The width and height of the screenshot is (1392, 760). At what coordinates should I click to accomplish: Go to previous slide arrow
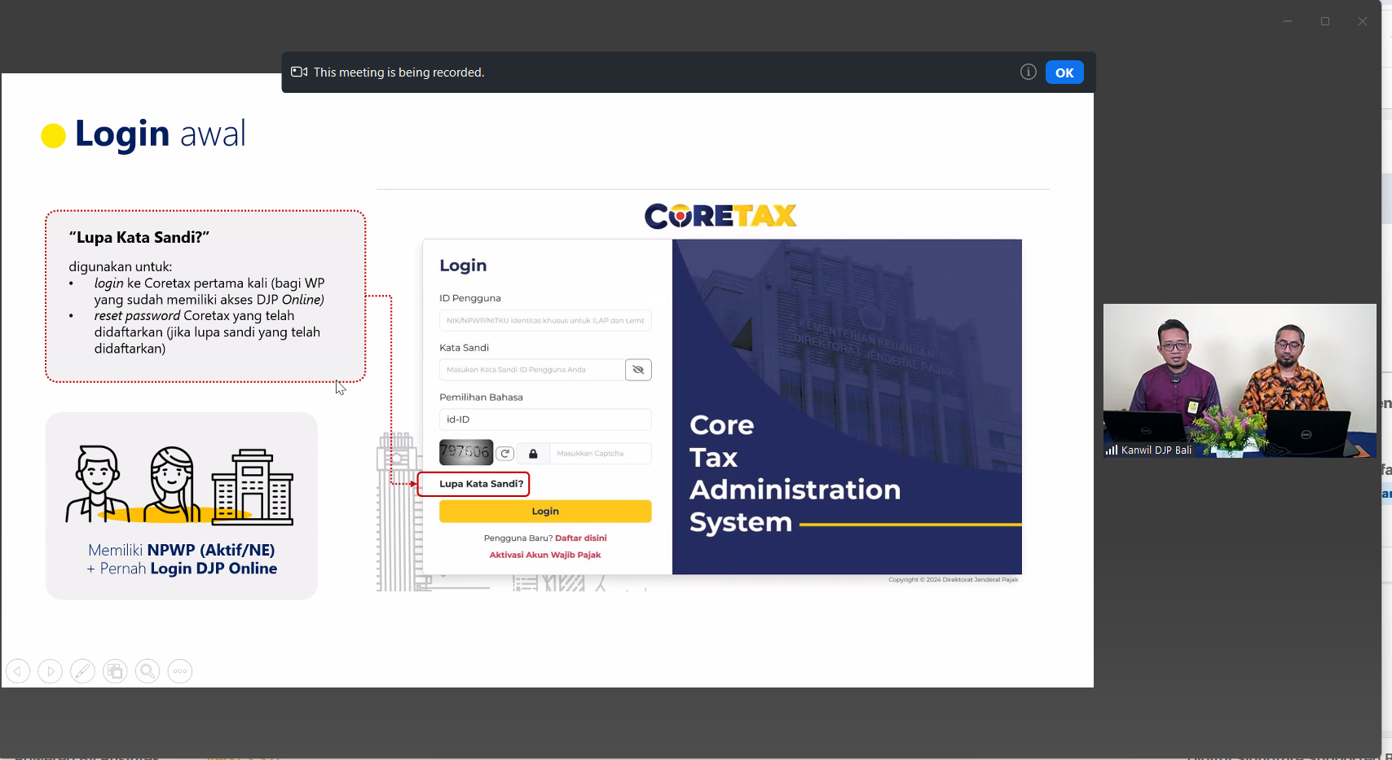pyautogui.click(x=18, y=671)
